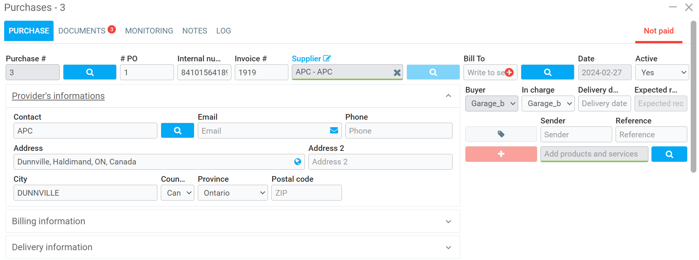699x260 pixels.
Task: Click the red plus icon in Bill To
Action: [509, 73]
